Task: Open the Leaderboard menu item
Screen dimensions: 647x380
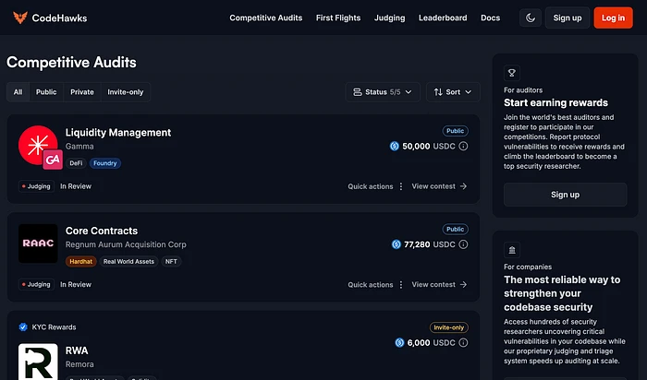Action: point(442,18)
